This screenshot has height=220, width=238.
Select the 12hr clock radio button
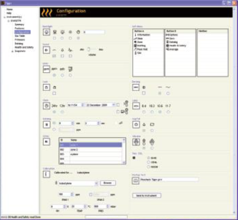click(x=62, y=112)
